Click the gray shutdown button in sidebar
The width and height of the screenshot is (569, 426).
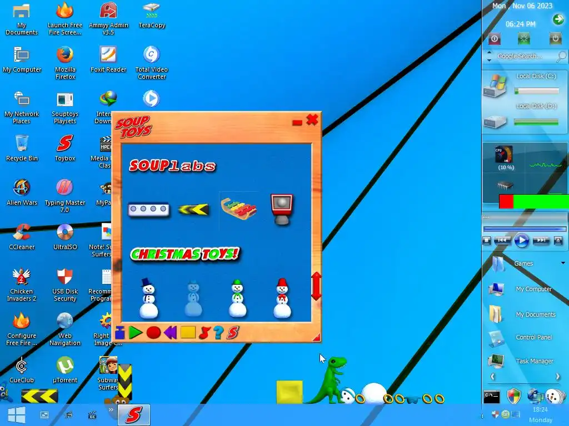point(555,38)
